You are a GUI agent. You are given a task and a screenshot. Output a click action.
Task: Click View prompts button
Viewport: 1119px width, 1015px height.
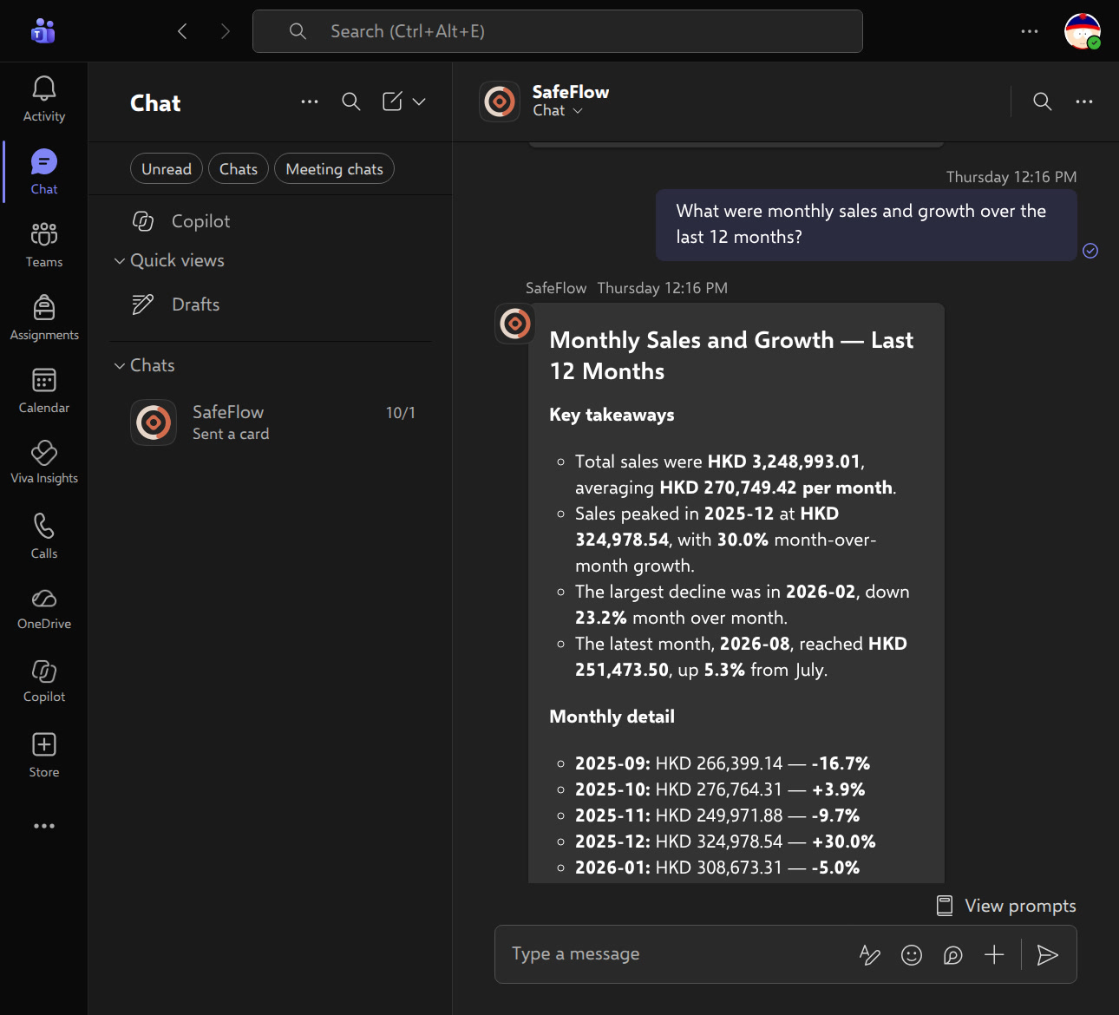coord(1006,906)
